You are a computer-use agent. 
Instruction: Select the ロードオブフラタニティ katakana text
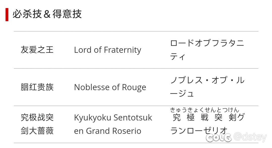click(x=207, y=50)
